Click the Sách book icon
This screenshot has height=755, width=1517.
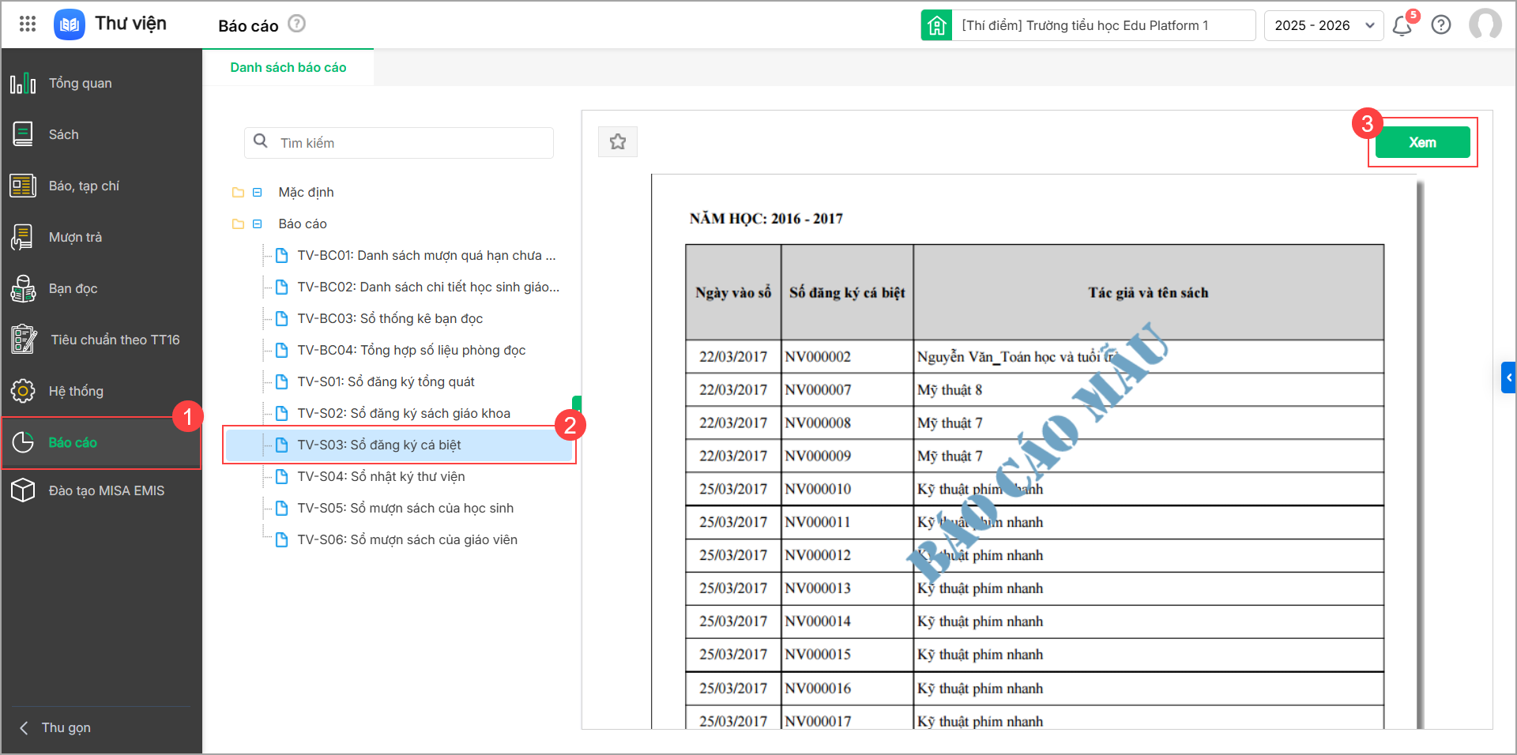pos(23,134)
